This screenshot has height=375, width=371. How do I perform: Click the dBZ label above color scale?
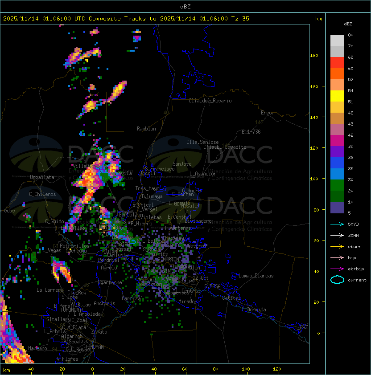click(x=348, y=24)
